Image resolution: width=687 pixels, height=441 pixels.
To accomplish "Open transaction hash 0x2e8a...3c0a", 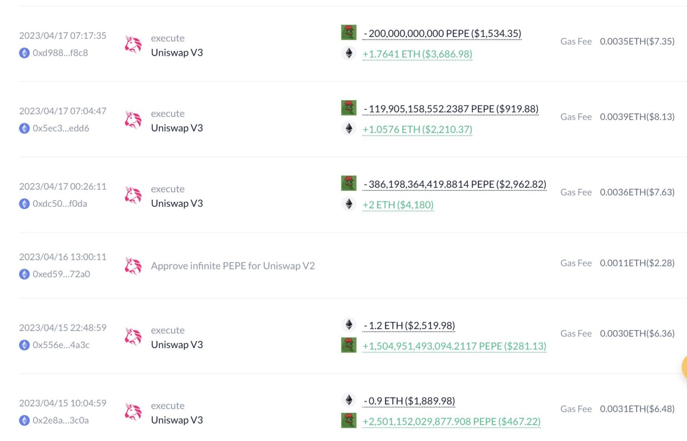I will 60,420.
